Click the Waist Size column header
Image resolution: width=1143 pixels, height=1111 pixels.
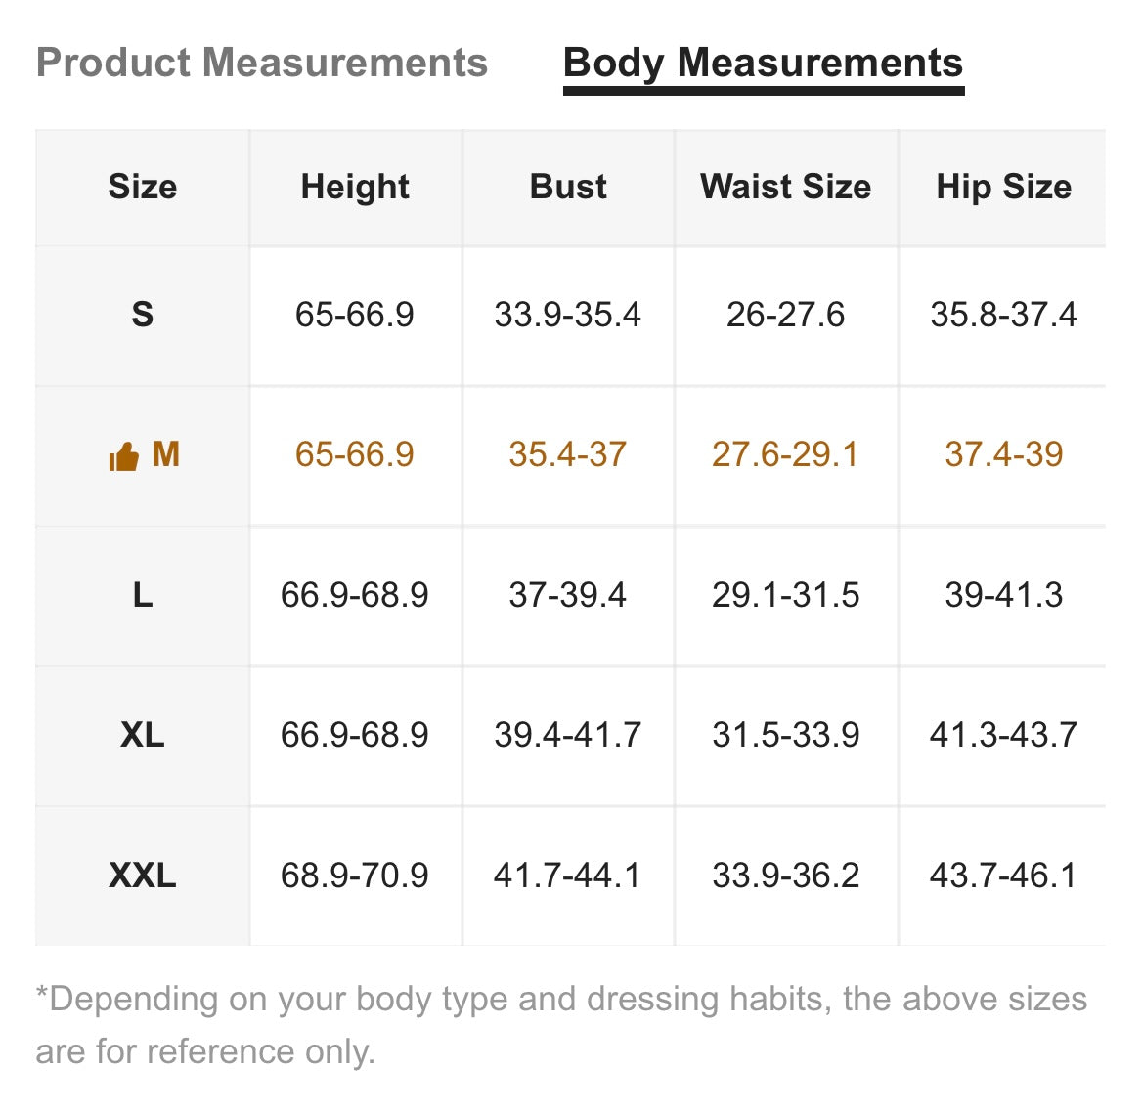[786, 188]
